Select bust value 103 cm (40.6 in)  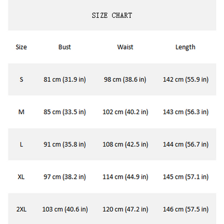pyautogui.click(x=65, y=209)
